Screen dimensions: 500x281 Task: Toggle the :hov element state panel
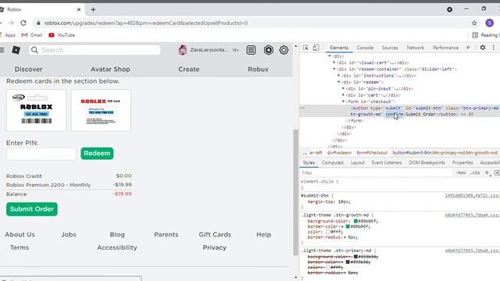461,173
